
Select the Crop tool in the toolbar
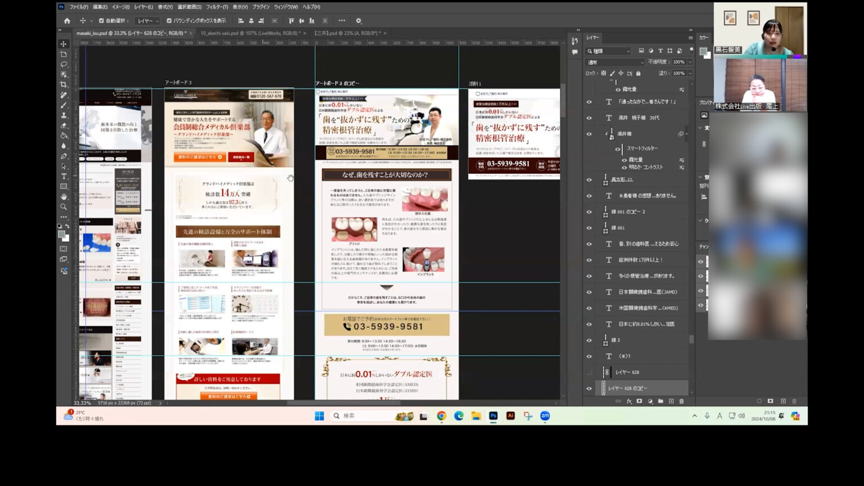point(64,84)
